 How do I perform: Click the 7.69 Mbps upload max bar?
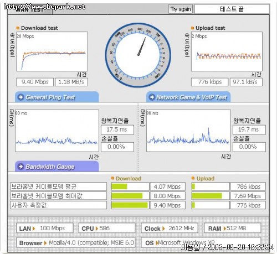pyautogui.click(x=211, y=196)
